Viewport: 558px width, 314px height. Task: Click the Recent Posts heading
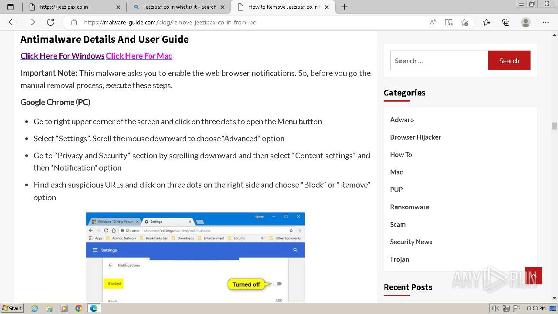pyautogui.click(x=408, y=287)
